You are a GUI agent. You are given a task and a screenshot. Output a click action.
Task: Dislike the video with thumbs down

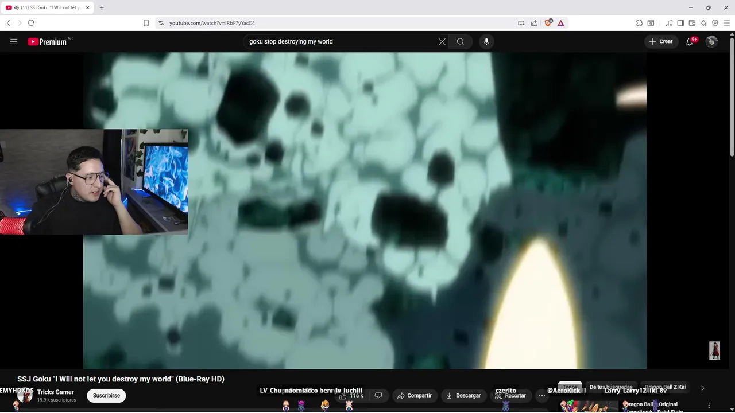(x=378, y=396)
